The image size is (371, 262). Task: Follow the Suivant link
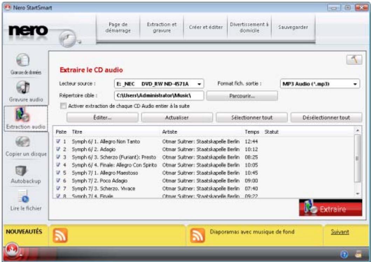pyautogui.click(x=340, y=232)
